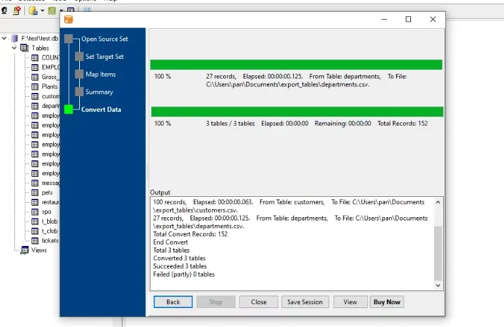Click the test.db database icon

pyautogui.click(x=14, y=38)
